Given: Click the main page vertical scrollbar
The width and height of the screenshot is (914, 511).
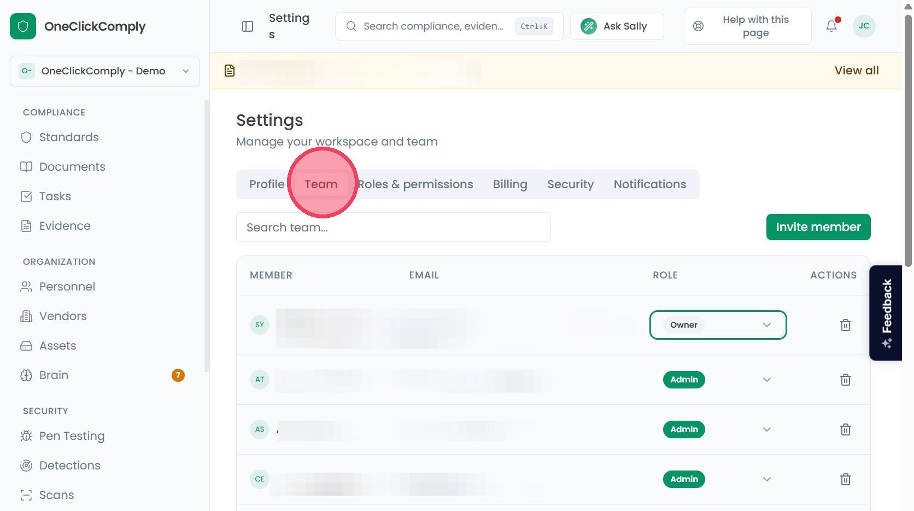Looking at the screenshot, I should coord(908,140).
